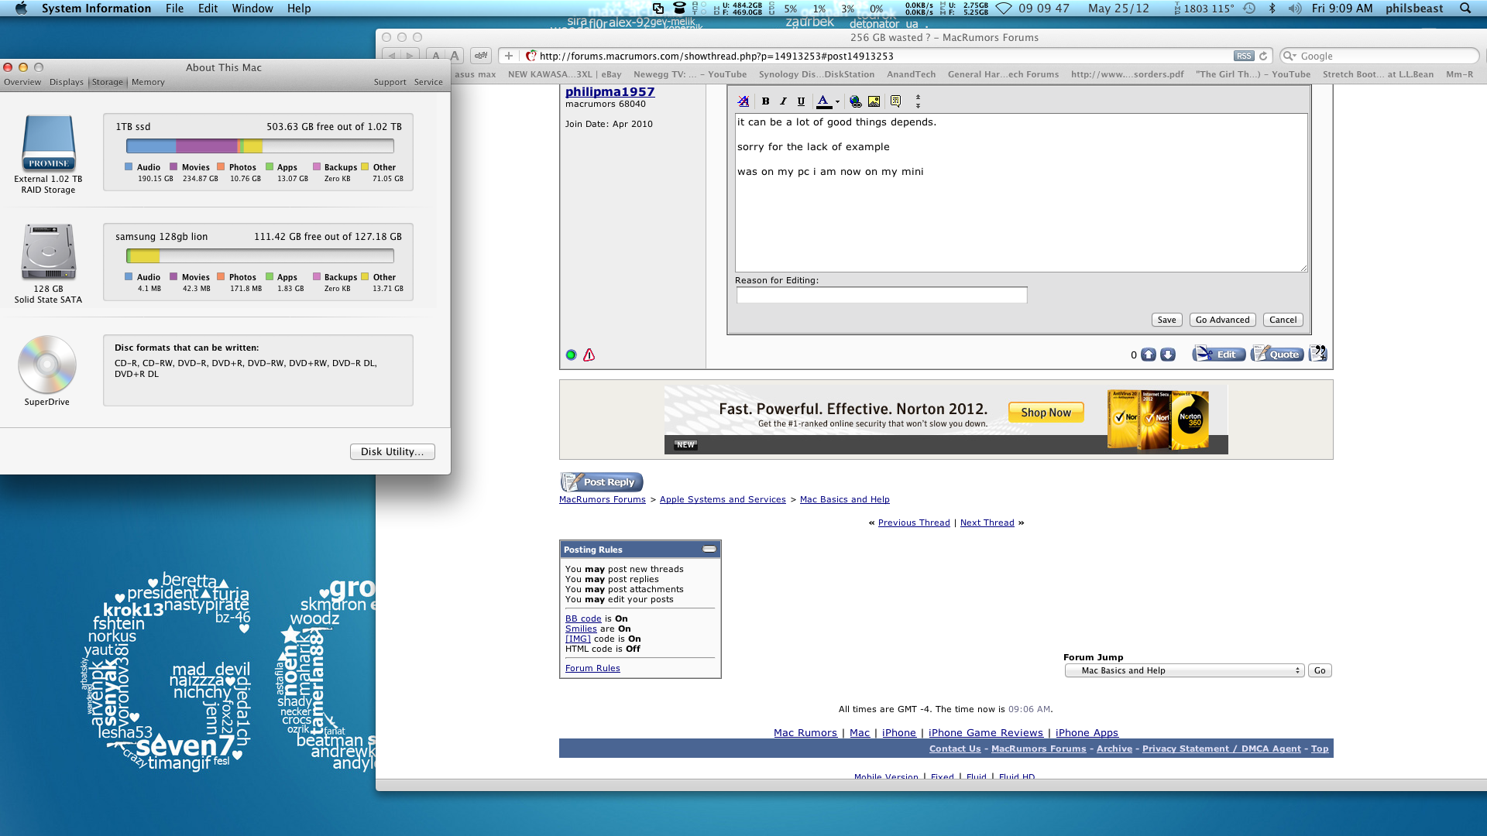1487x836 pixels.
Task: Vote post up with up arrow
Action: (x=1149, y=355)
